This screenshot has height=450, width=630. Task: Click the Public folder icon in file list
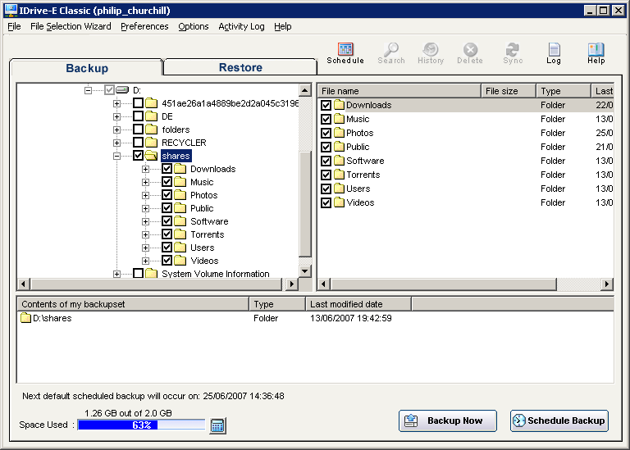[x=340, y=147]
